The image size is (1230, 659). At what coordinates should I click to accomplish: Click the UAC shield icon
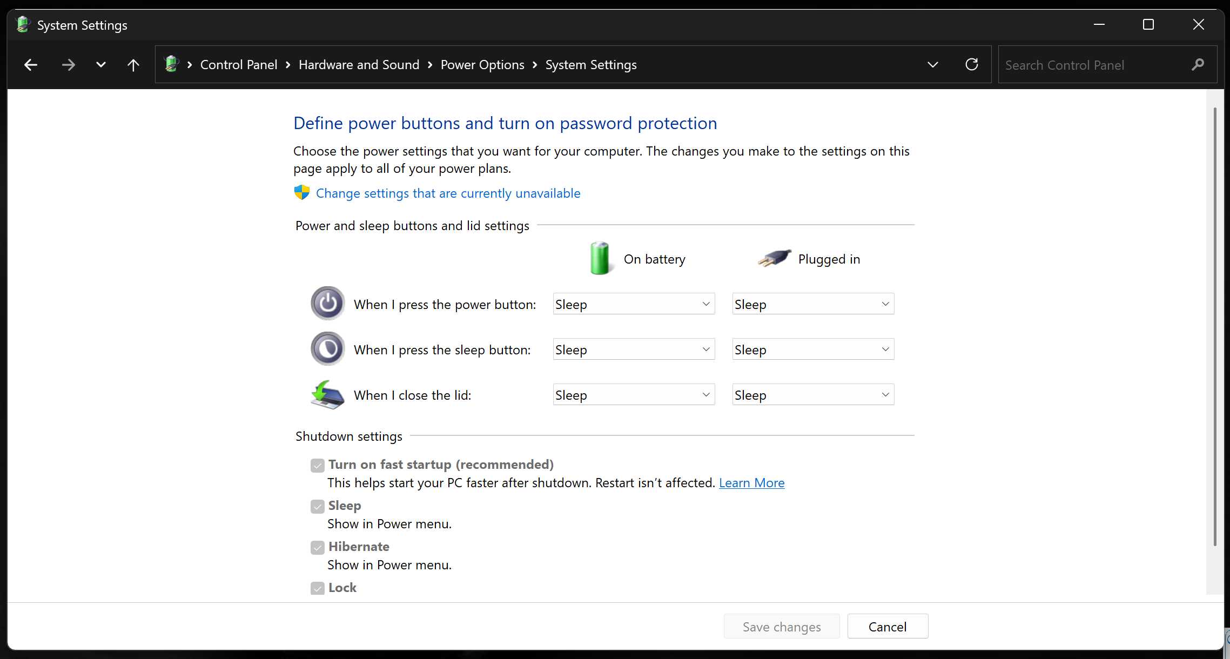point(302,193)
